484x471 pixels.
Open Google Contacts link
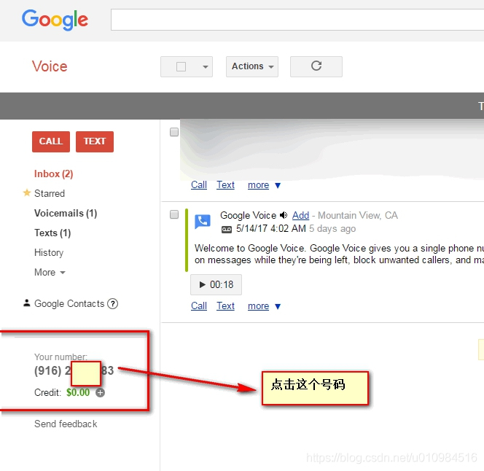click(69, 303)
